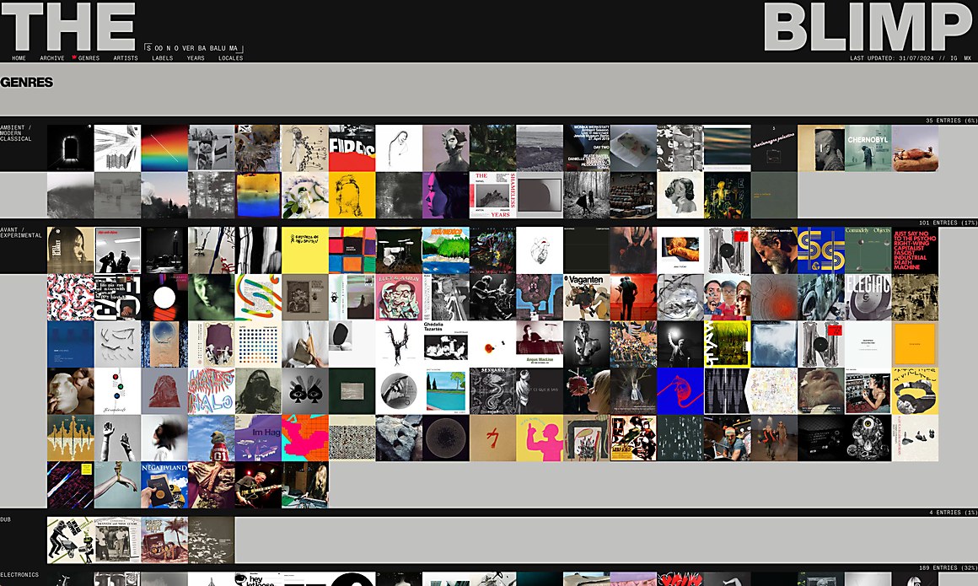
Task: Open the anatomical heart drawing cover
Action: (540, 250)
